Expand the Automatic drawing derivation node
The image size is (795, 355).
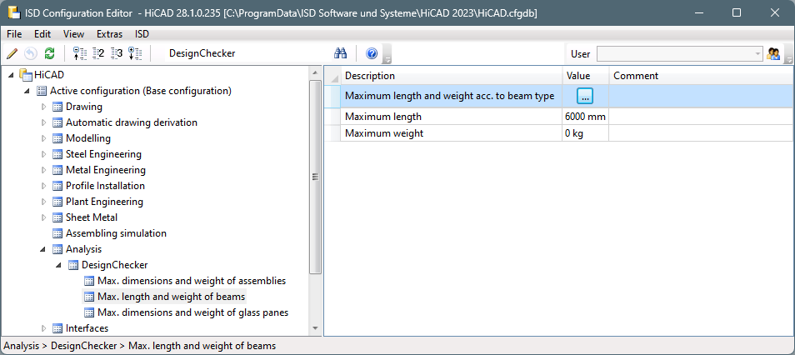click(x=43, y=122)
